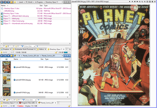Select Directory Opus 11 tab in top lister
Image resolution: width=157 pixels, height=108 pixels.
[x=56, y=49]
